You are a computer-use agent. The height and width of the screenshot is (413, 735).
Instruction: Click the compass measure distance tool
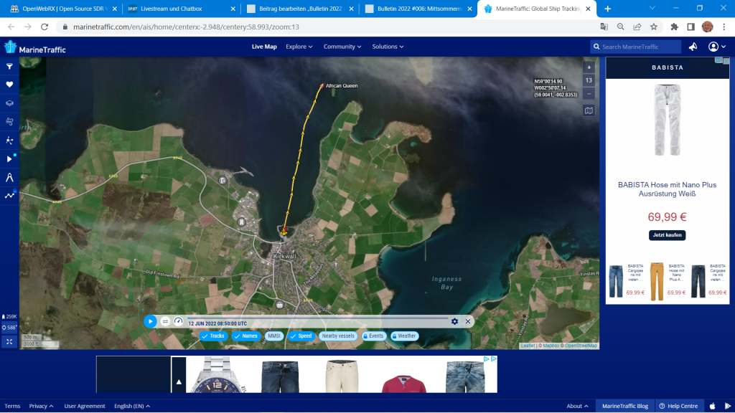(9, 177)
